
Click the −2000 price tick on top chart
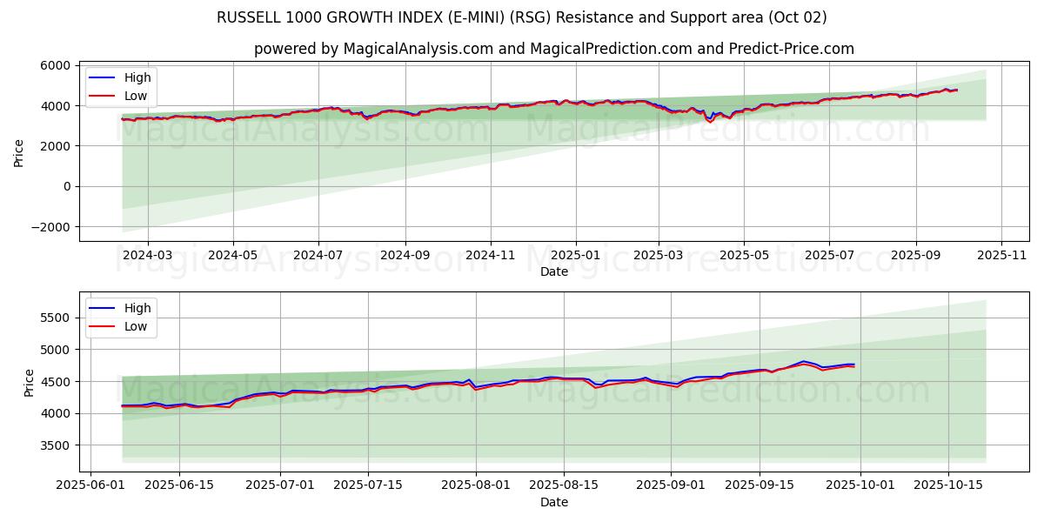50,227
